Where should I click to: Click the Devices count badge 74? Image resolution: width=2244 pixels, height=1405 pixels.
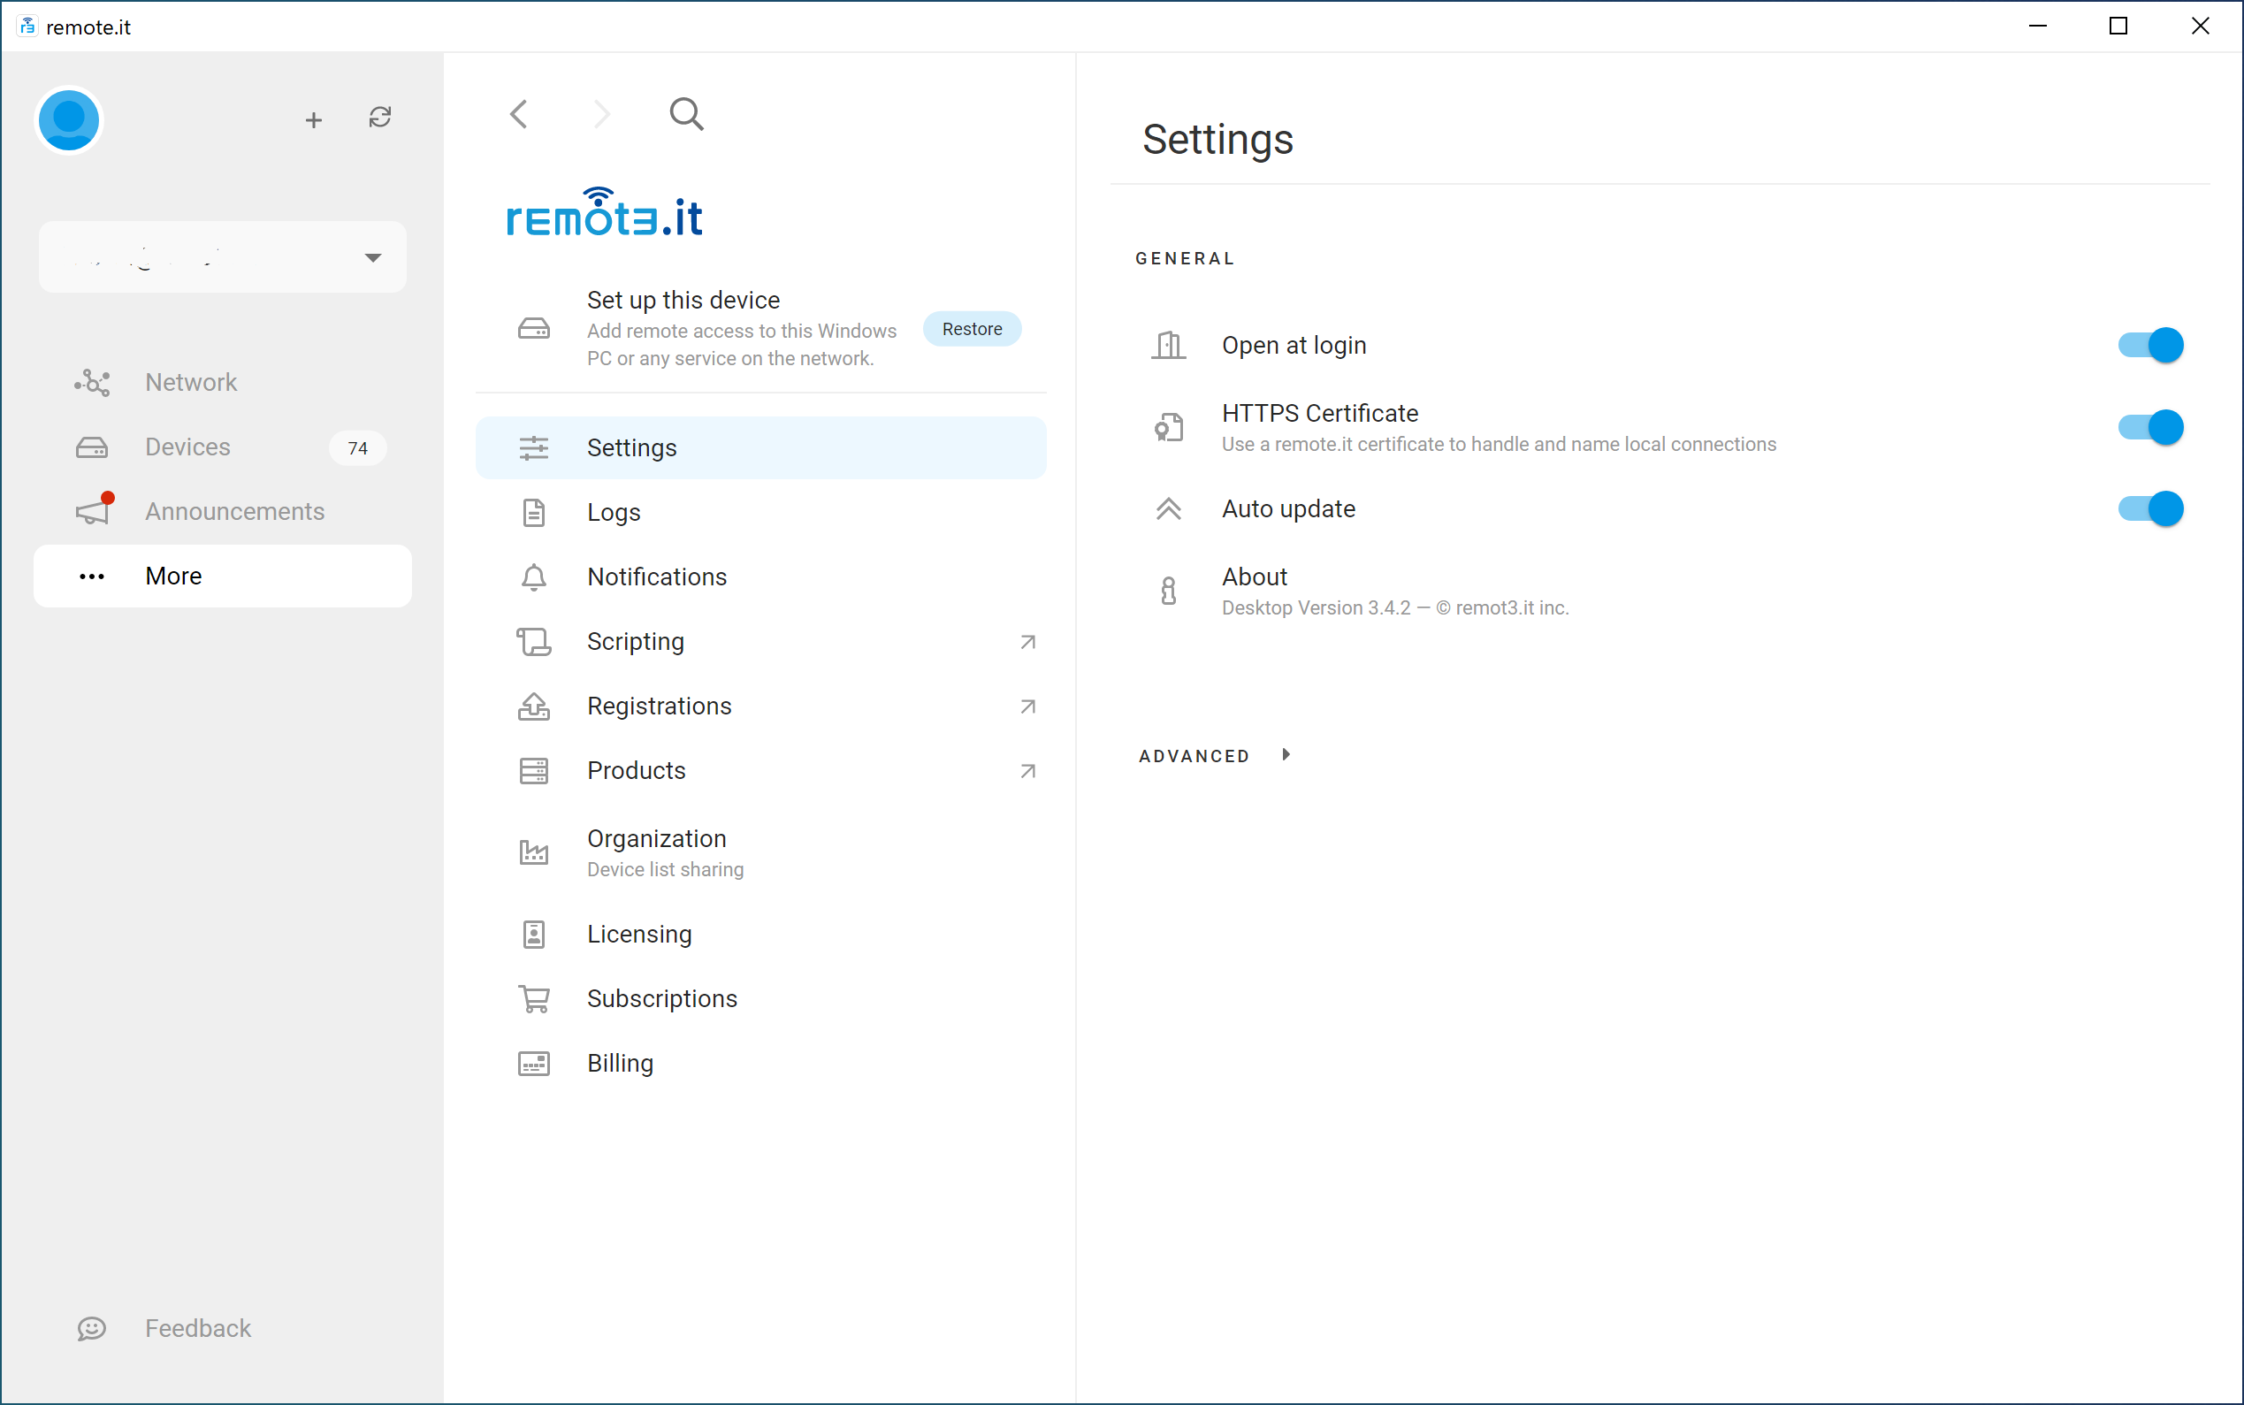point(358,448)
